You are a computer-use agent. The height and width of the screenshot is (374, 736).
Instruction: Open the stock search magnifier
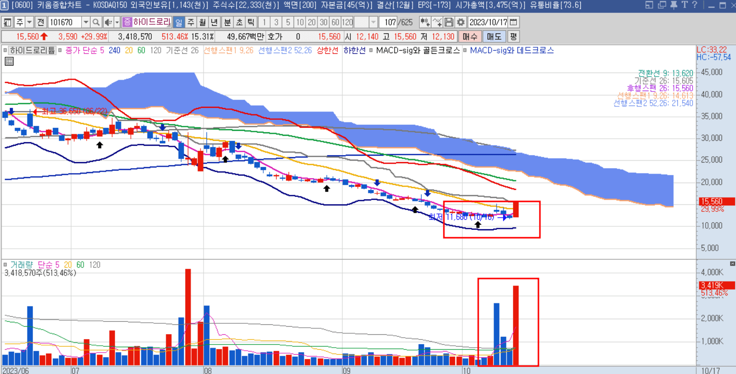[x=96, y=22]
